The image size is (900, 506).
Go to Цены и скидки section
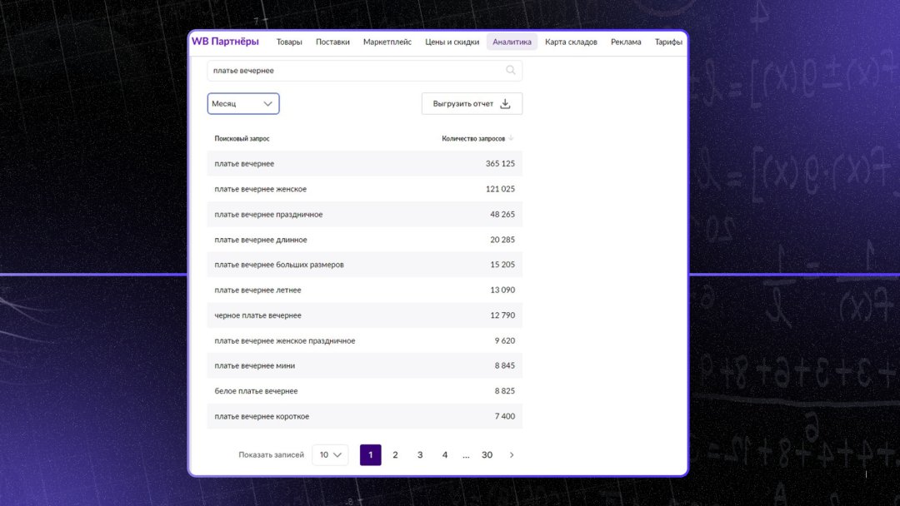[452, 42]
